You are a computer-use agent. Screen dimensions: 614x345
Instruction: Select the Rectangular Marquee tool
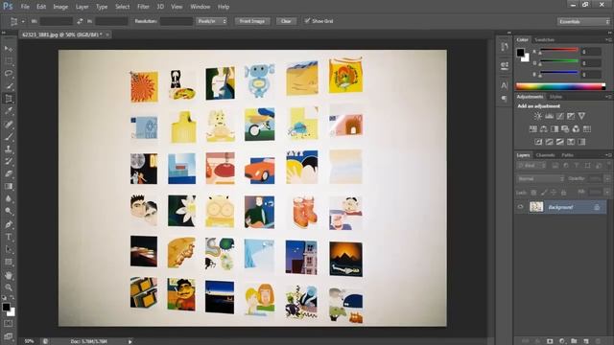click(x=9, y=61)
